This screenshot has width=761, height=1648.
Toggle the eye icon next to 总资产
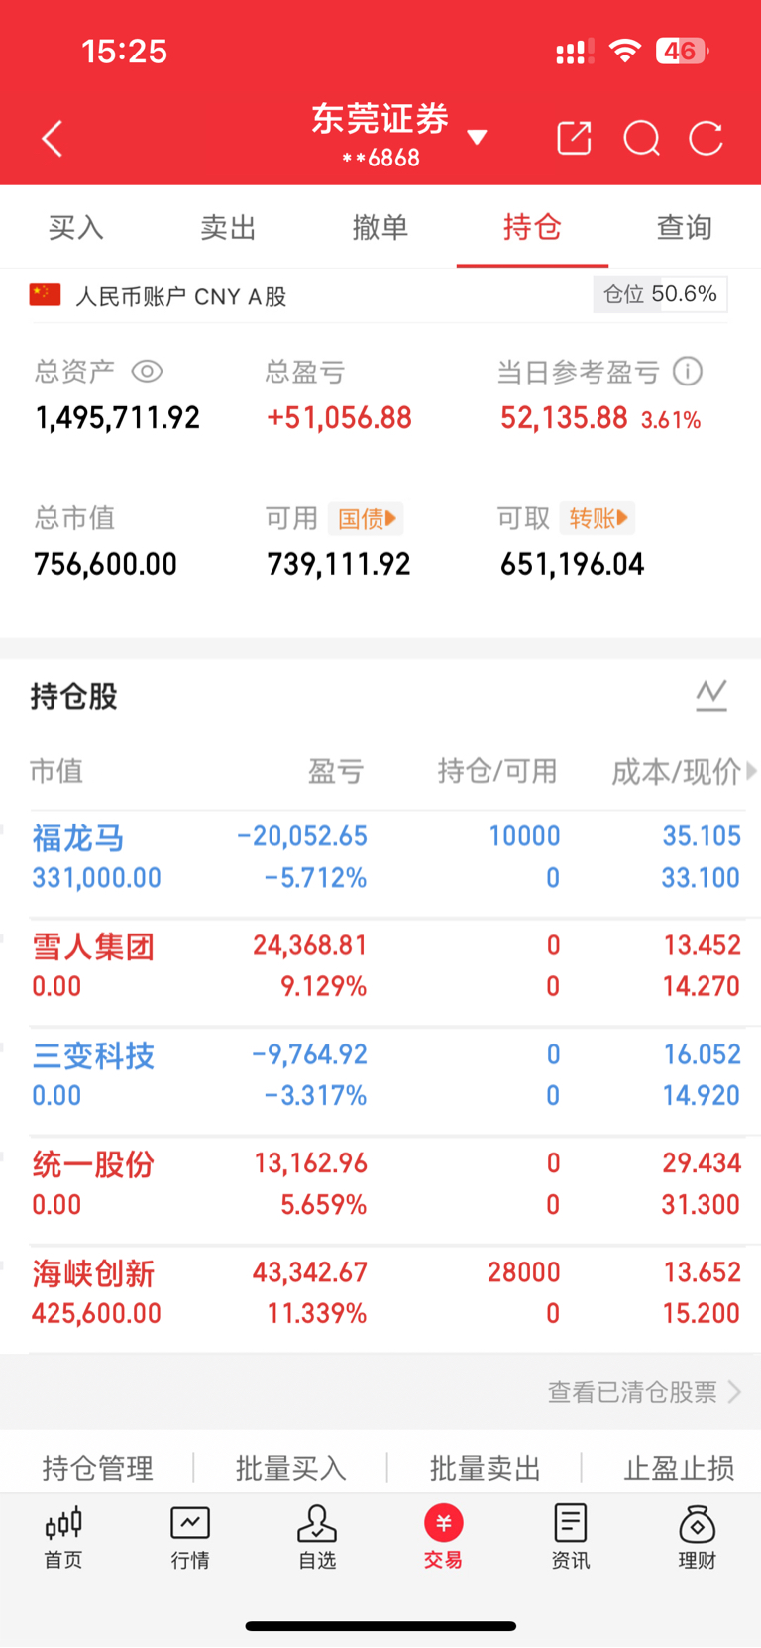147,372
